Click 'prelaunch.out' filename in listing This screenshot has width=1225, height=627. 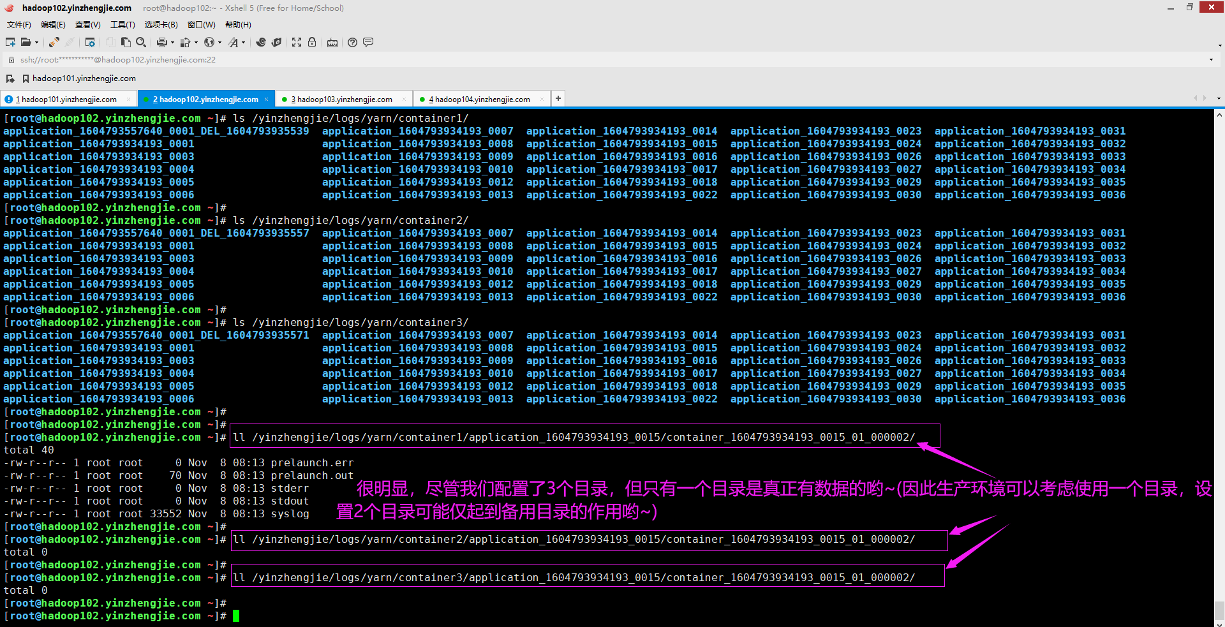coord(312,475)
